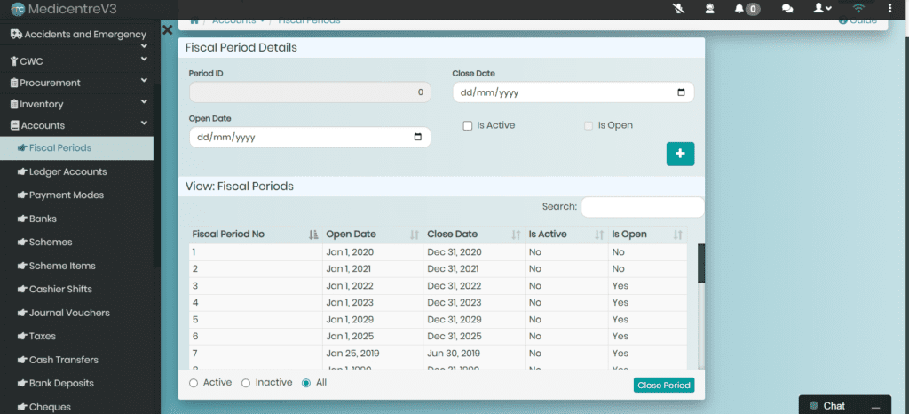Click the notifications bell icon
Image resolution: width=909 pixels, height=414 pixels.
pos(739,9)
